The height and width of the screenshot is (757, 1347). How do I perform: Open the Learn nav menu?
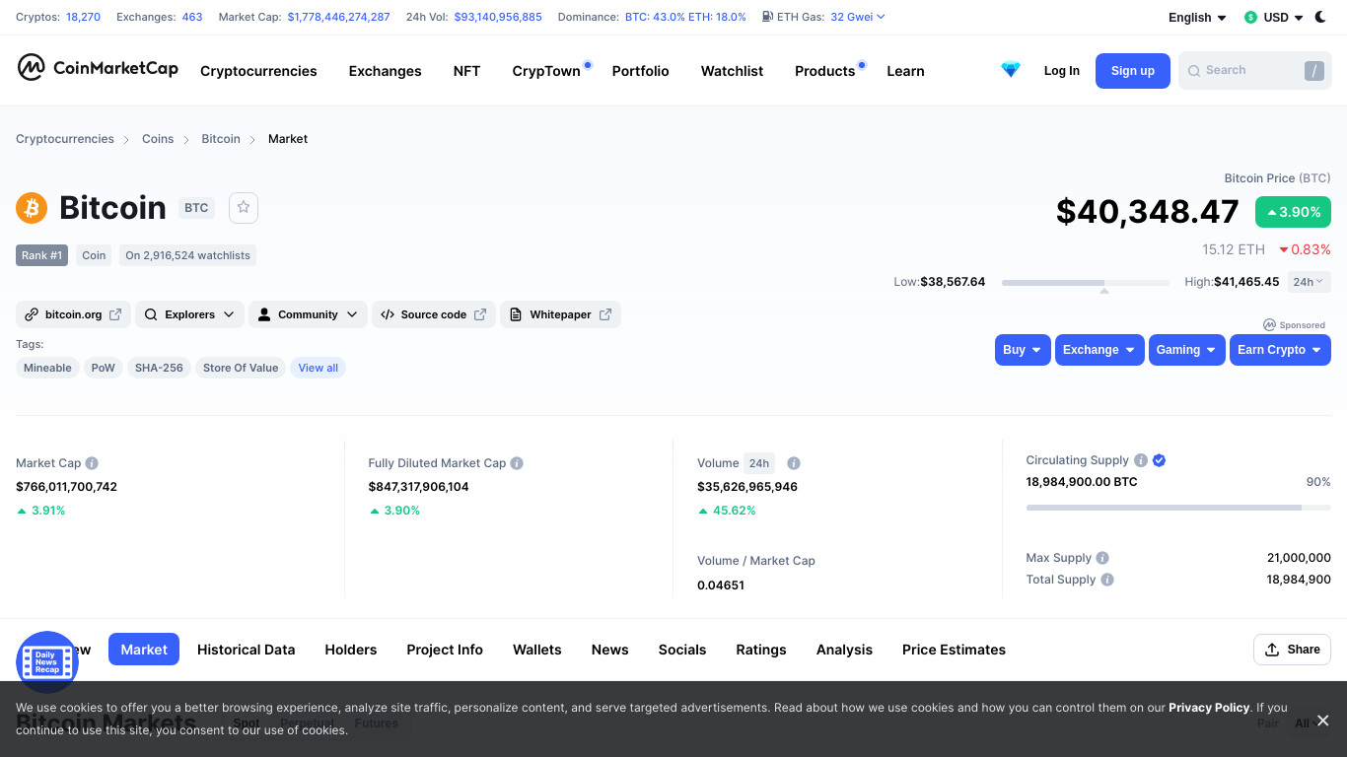905,71
